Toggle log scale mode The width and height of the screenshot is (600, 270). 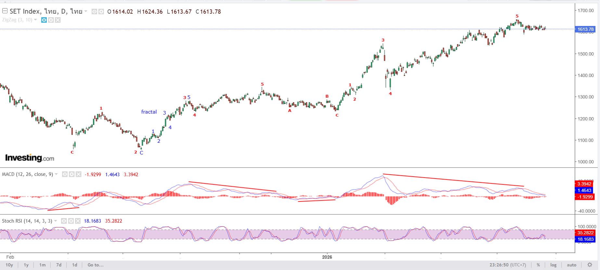pos(553,265)
